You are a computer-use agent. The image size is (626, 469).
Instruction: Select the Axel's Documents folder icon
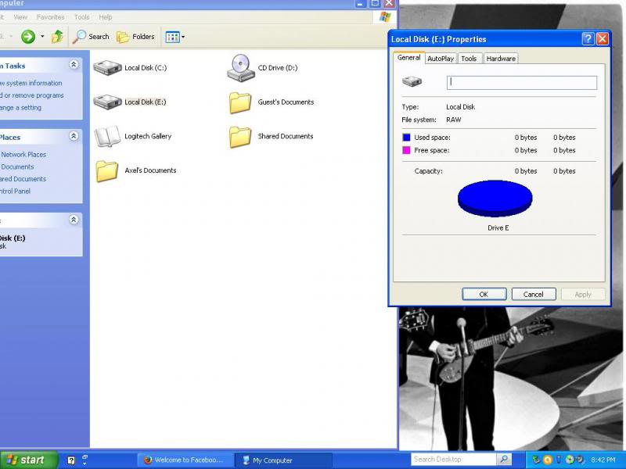[x=107, y=171]
